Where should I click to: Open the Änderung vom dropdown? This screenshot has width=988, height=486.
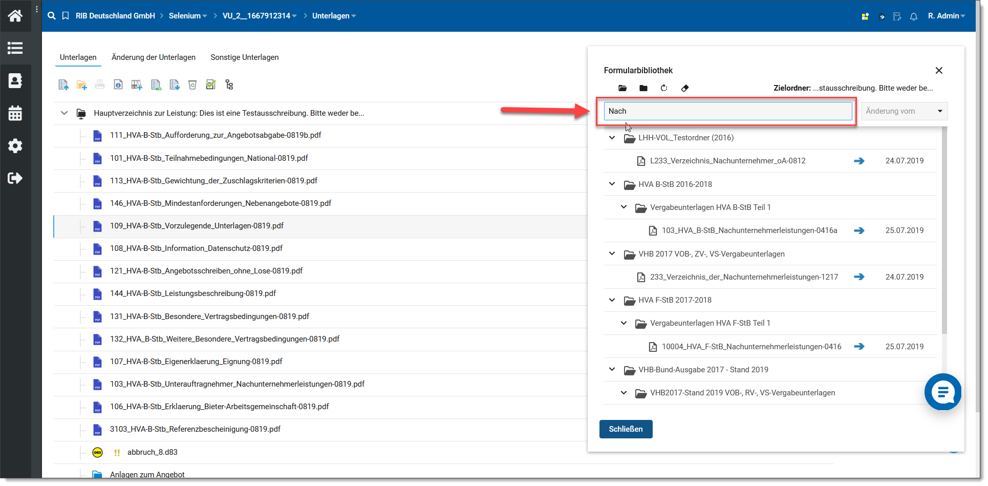[904, 111]
